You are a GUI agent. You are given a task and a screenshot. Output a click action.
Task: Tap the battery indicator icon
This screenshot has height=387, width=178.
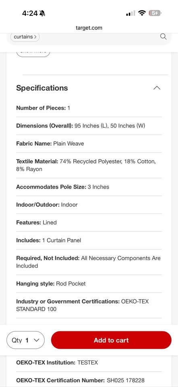pyautogui.click(x=155, y=13)
